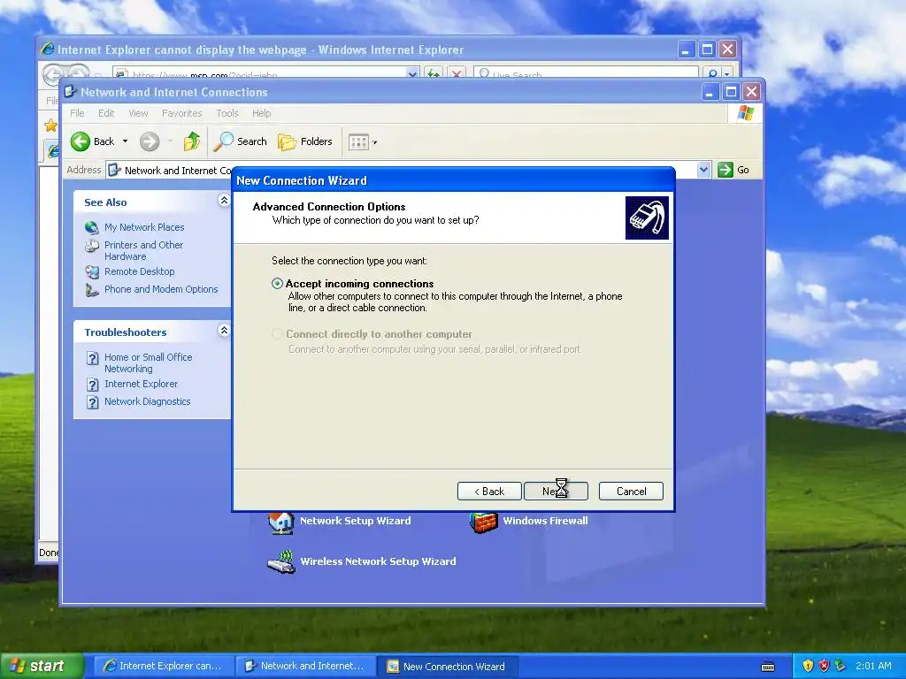Click the taskbar clock showing 2:01 AM
Screen dimensions: 906x679
point(873,666)
